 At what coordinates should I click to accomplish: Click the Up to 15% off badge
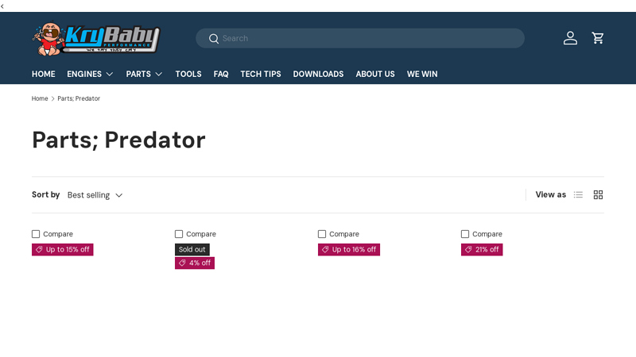point(63,249)
